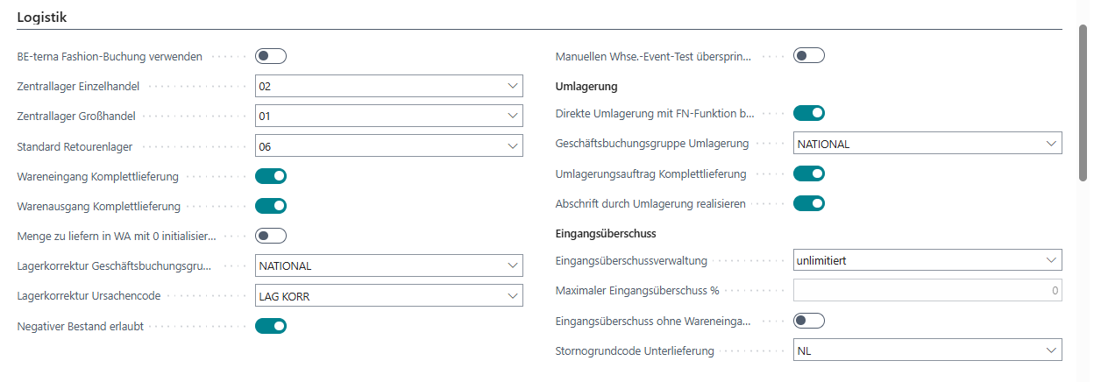Toggle Manuellen Whse.-Event-Test überspringen switch

809,57
